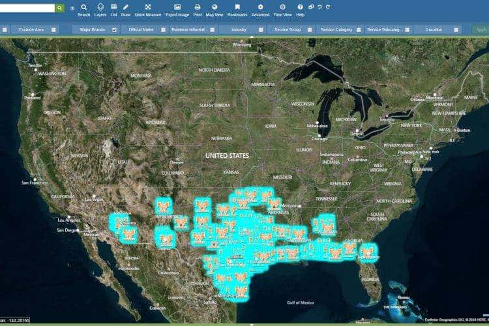The height and width of the screenshot is (326, 489).
Task: Open the Business Information filter list
Action: [193, 29]
